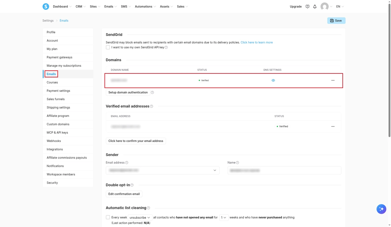Click the Save button
Viewport: 391px width, 227px height.
336,20
